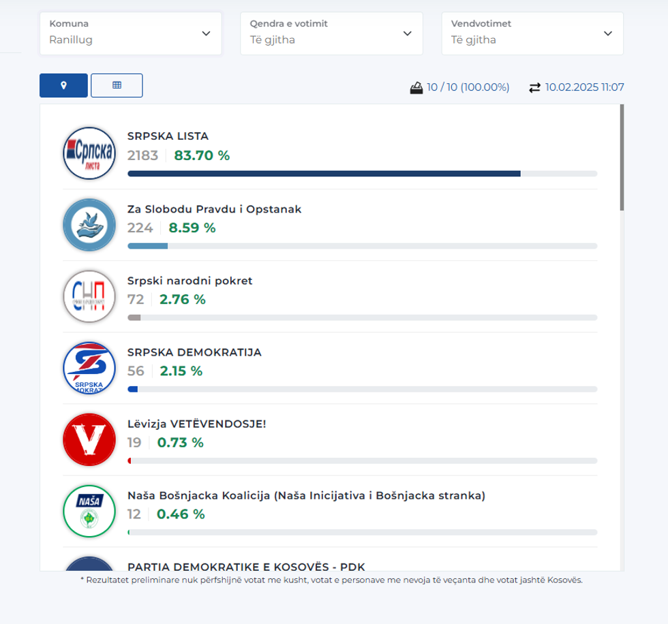
Task: Click the Naša Bošnjacka Koalicija logo
Action: (x=89, y=512)
